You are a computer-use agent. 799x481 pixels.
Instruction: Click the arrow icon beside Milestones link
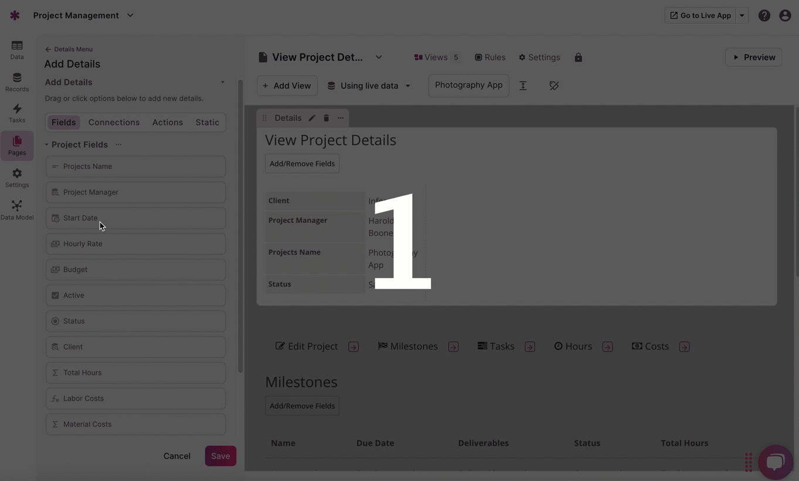(x=453, y=347)
